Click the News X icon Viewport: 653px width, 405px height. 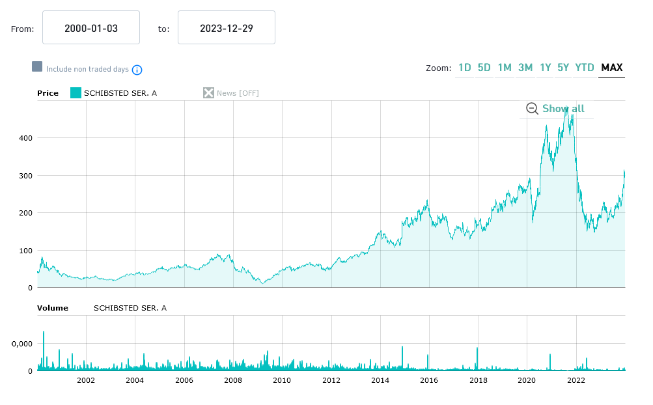[208, 93]
